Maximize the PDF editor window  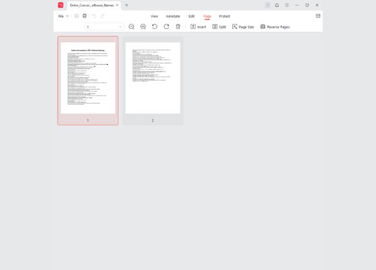click(307, 5)
